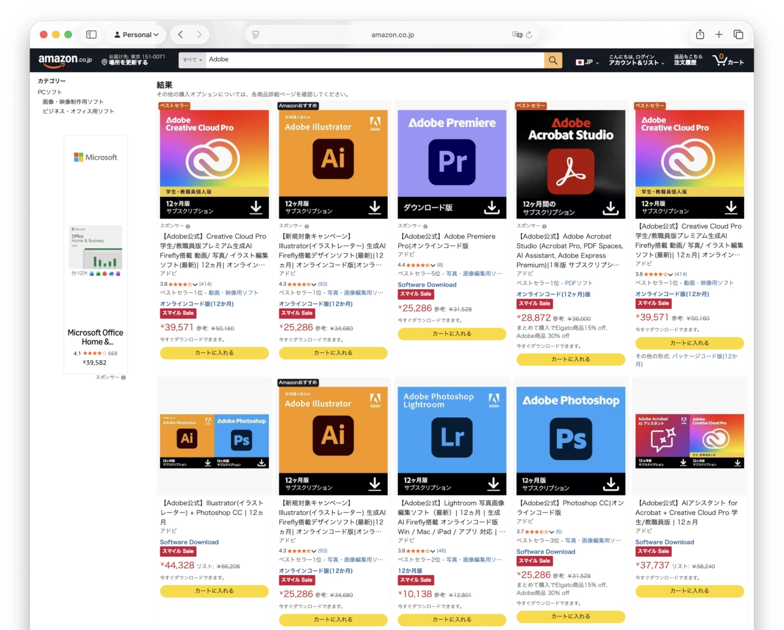Add Adobe Premiere Pro to cart
784x630 pixels.
[452, 334]
